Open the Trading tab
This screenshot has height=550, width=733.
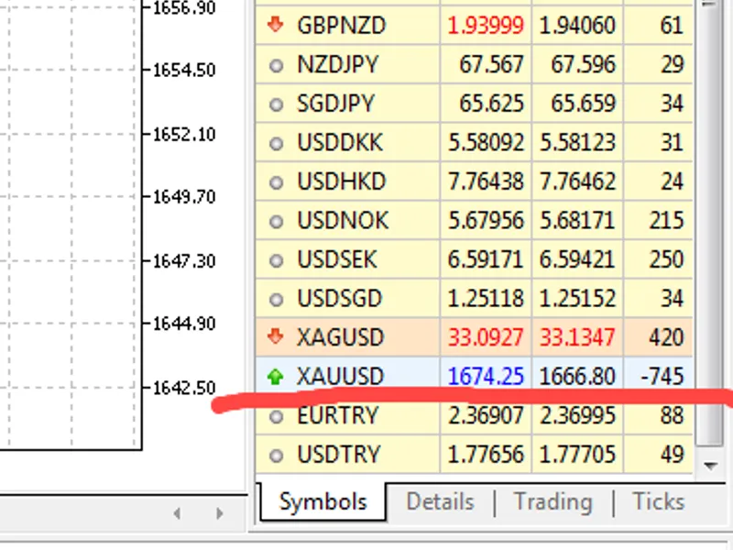pos(553,501)
